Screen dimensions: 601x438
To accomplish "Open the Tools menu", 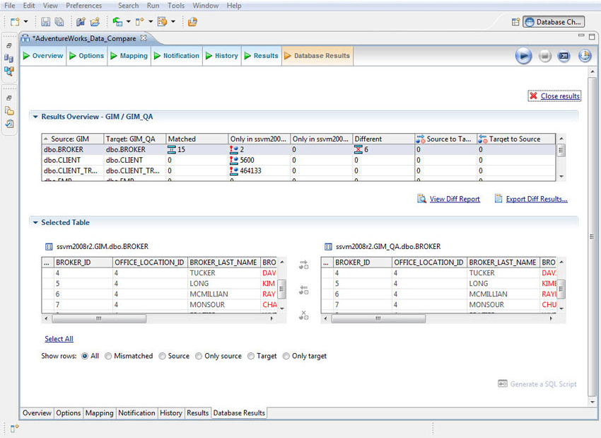I will 176,6.
